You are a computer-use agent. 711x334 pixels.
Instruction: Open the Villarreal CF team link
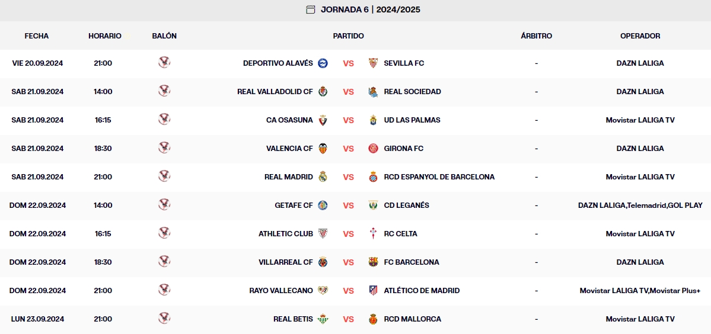pyautogui.click(x=286, y=262)
